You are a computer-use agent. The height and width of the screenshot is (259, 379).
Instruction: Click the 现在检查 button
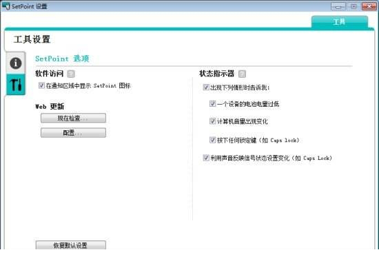click(x=73, y=118)
